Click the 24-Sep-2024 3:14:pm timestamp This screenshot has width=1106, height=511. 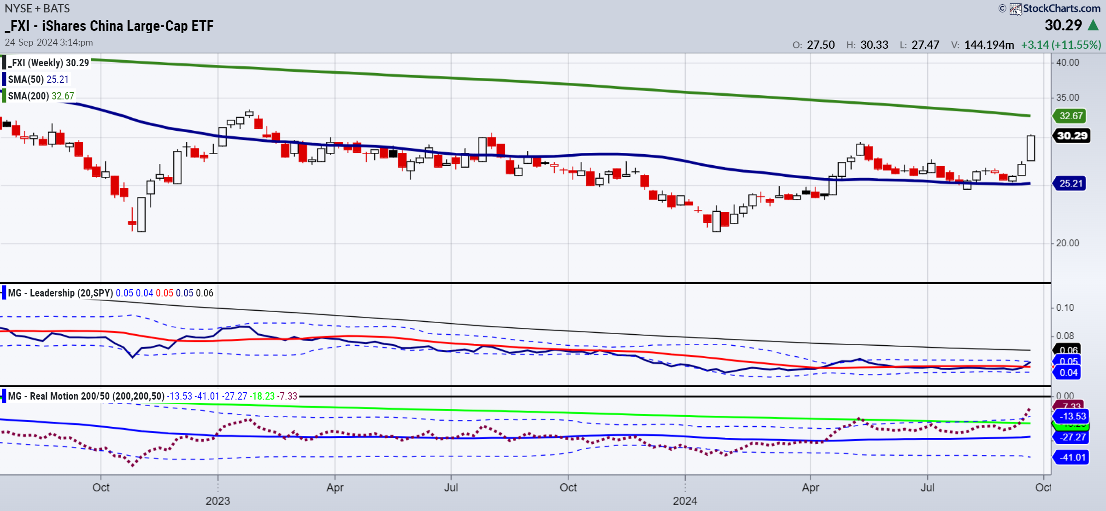49,42
